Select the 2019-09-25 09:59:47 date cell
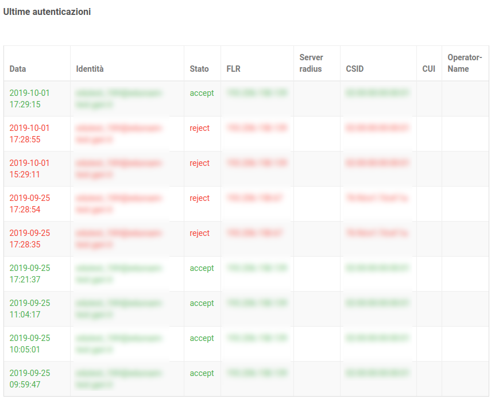495x407 pixels. tap(30, 379)
